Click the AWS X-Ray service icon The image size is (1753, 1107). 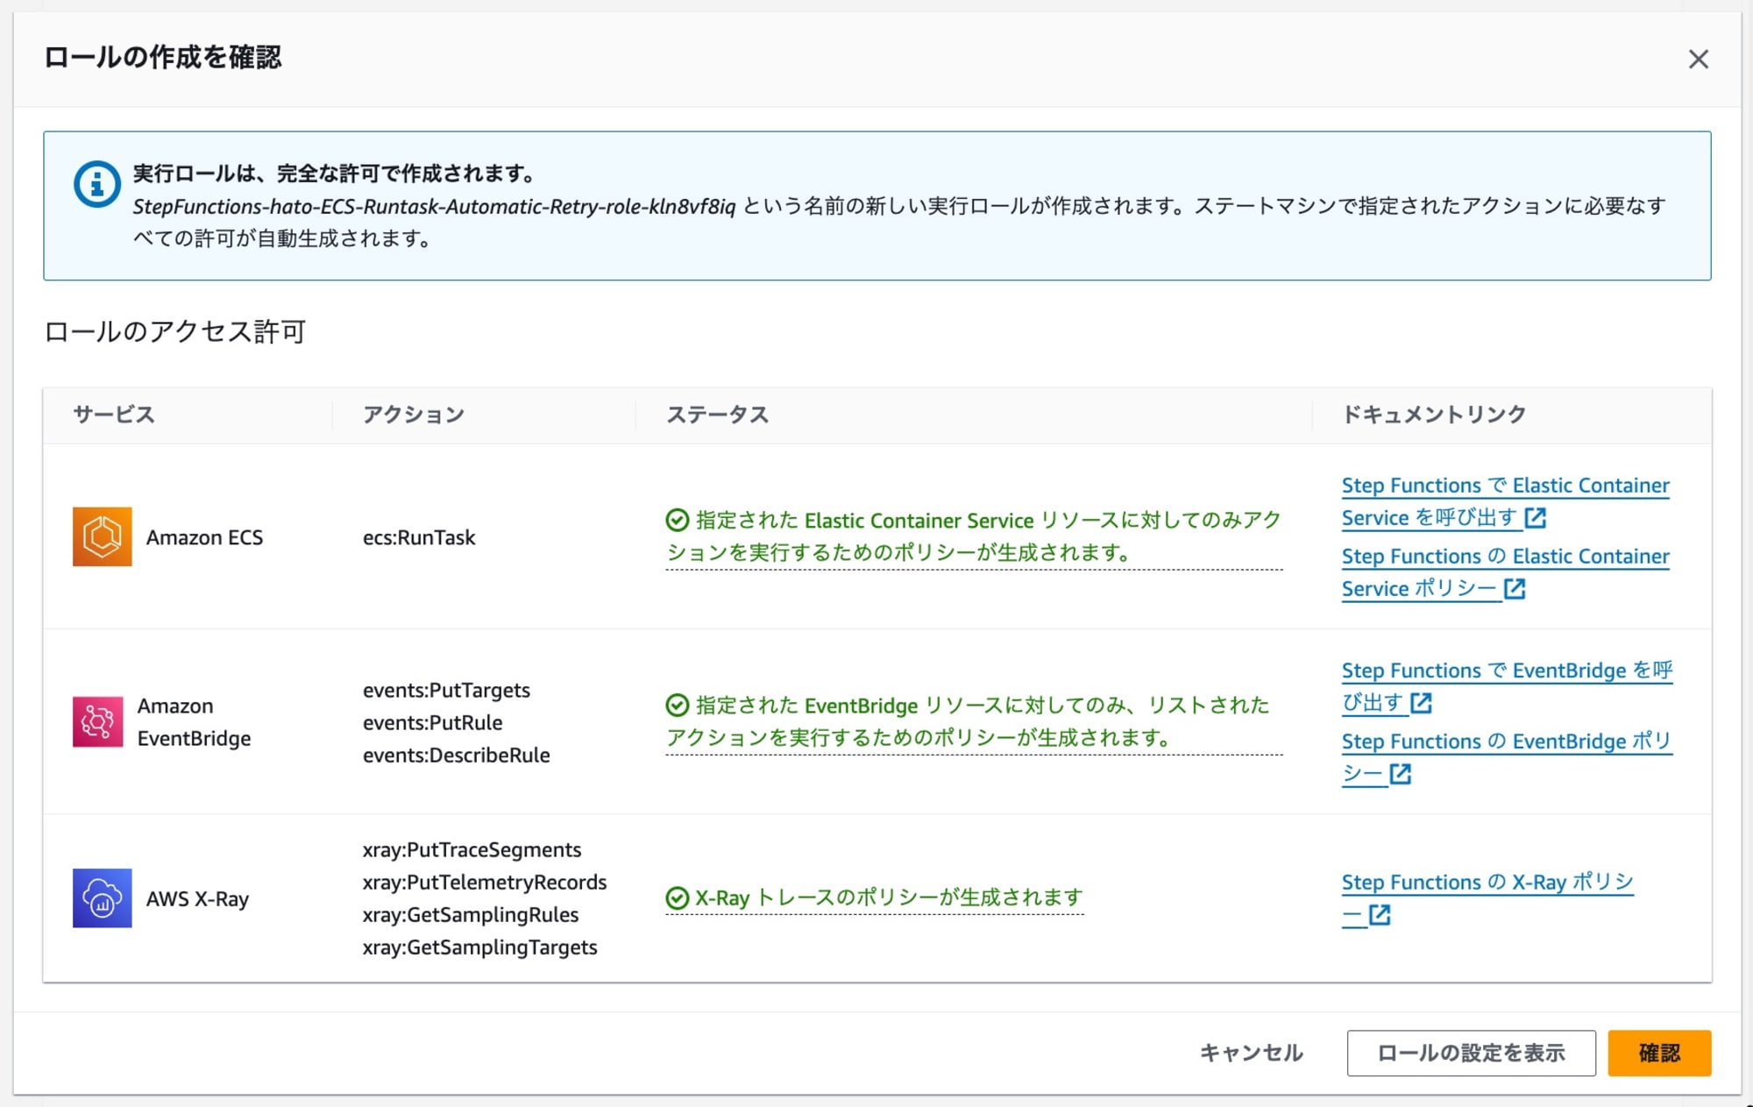click(102, 898)
